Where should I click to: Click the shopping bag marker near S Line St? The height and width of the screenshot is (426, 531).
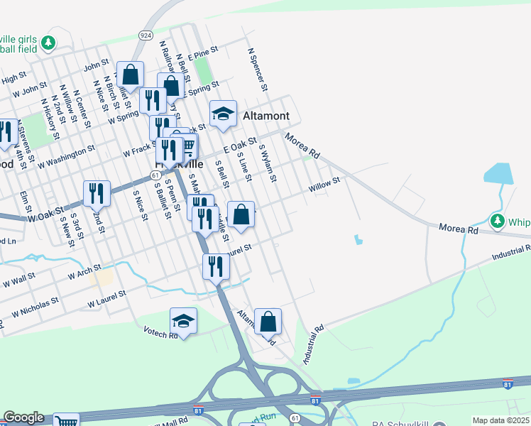[241, 216]
